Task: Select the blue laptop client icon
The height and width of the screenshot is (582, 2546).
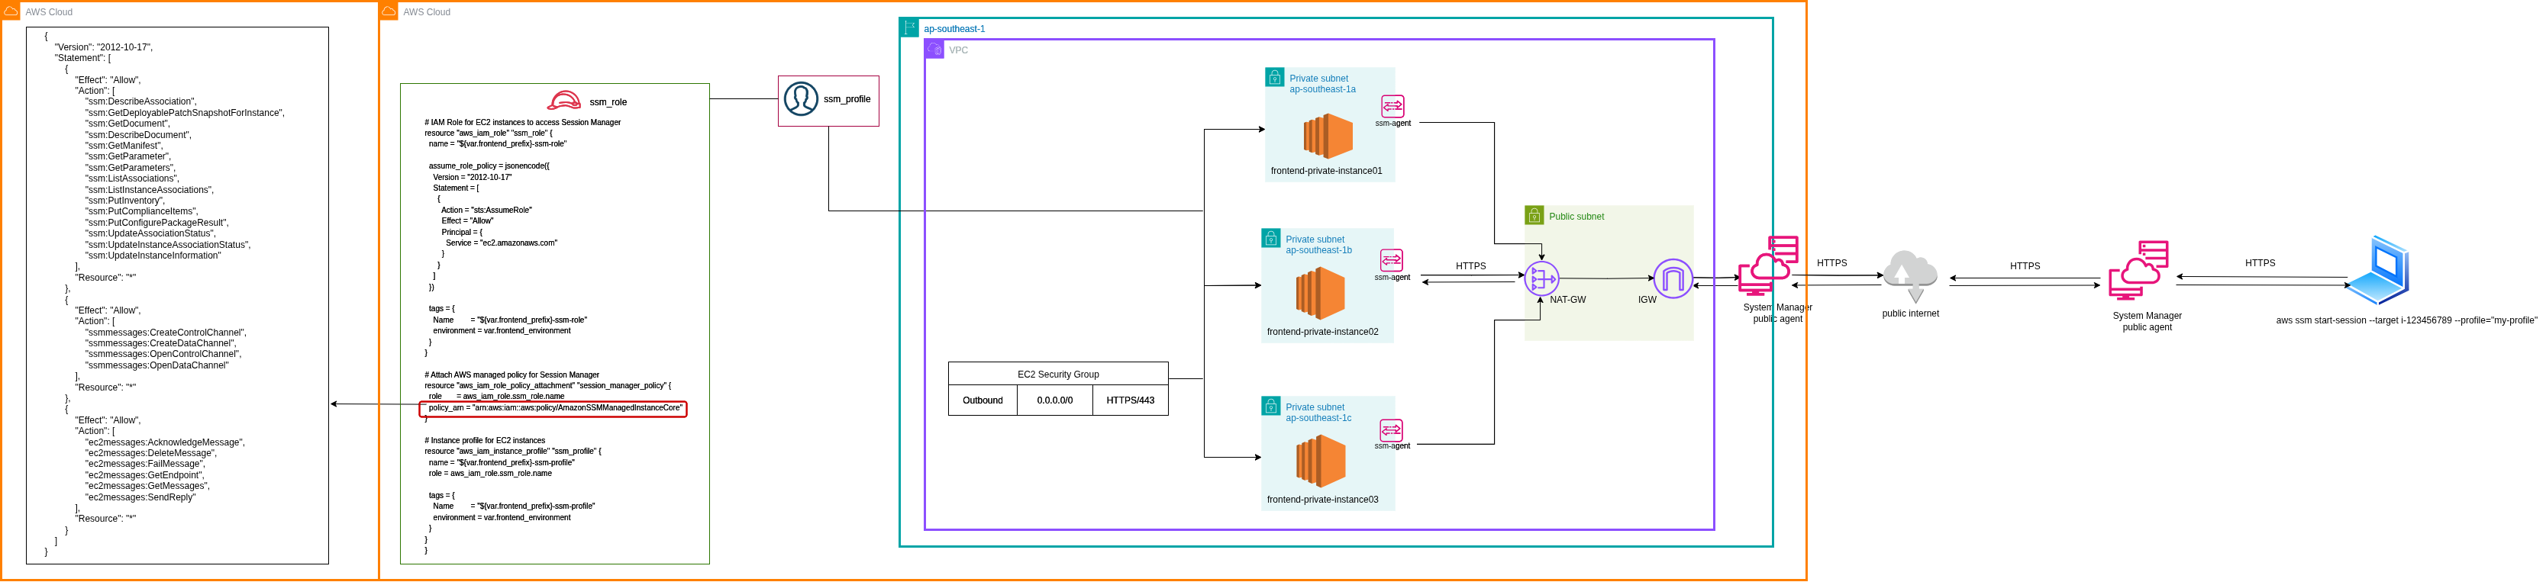Action: (x=2377, y=270)
